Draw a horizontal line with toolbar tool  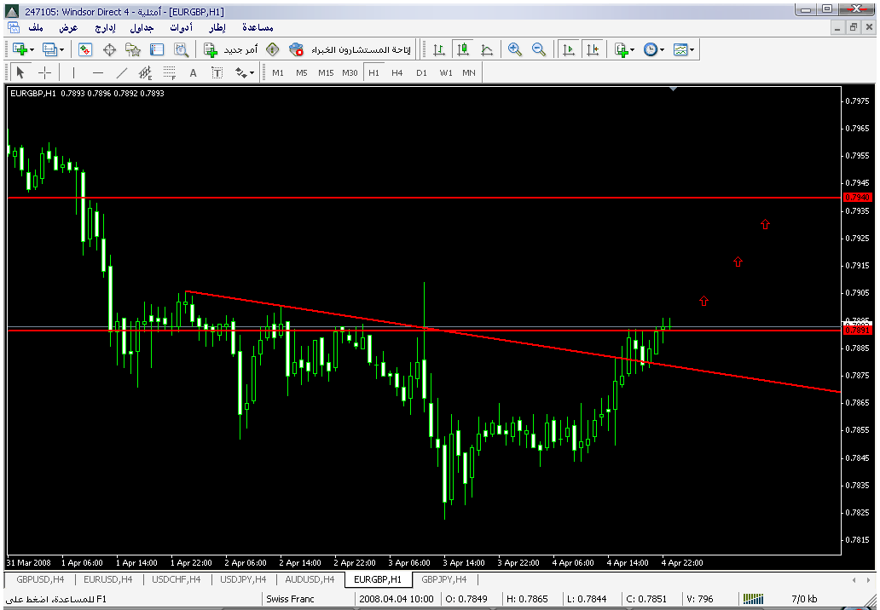(97, 72)
